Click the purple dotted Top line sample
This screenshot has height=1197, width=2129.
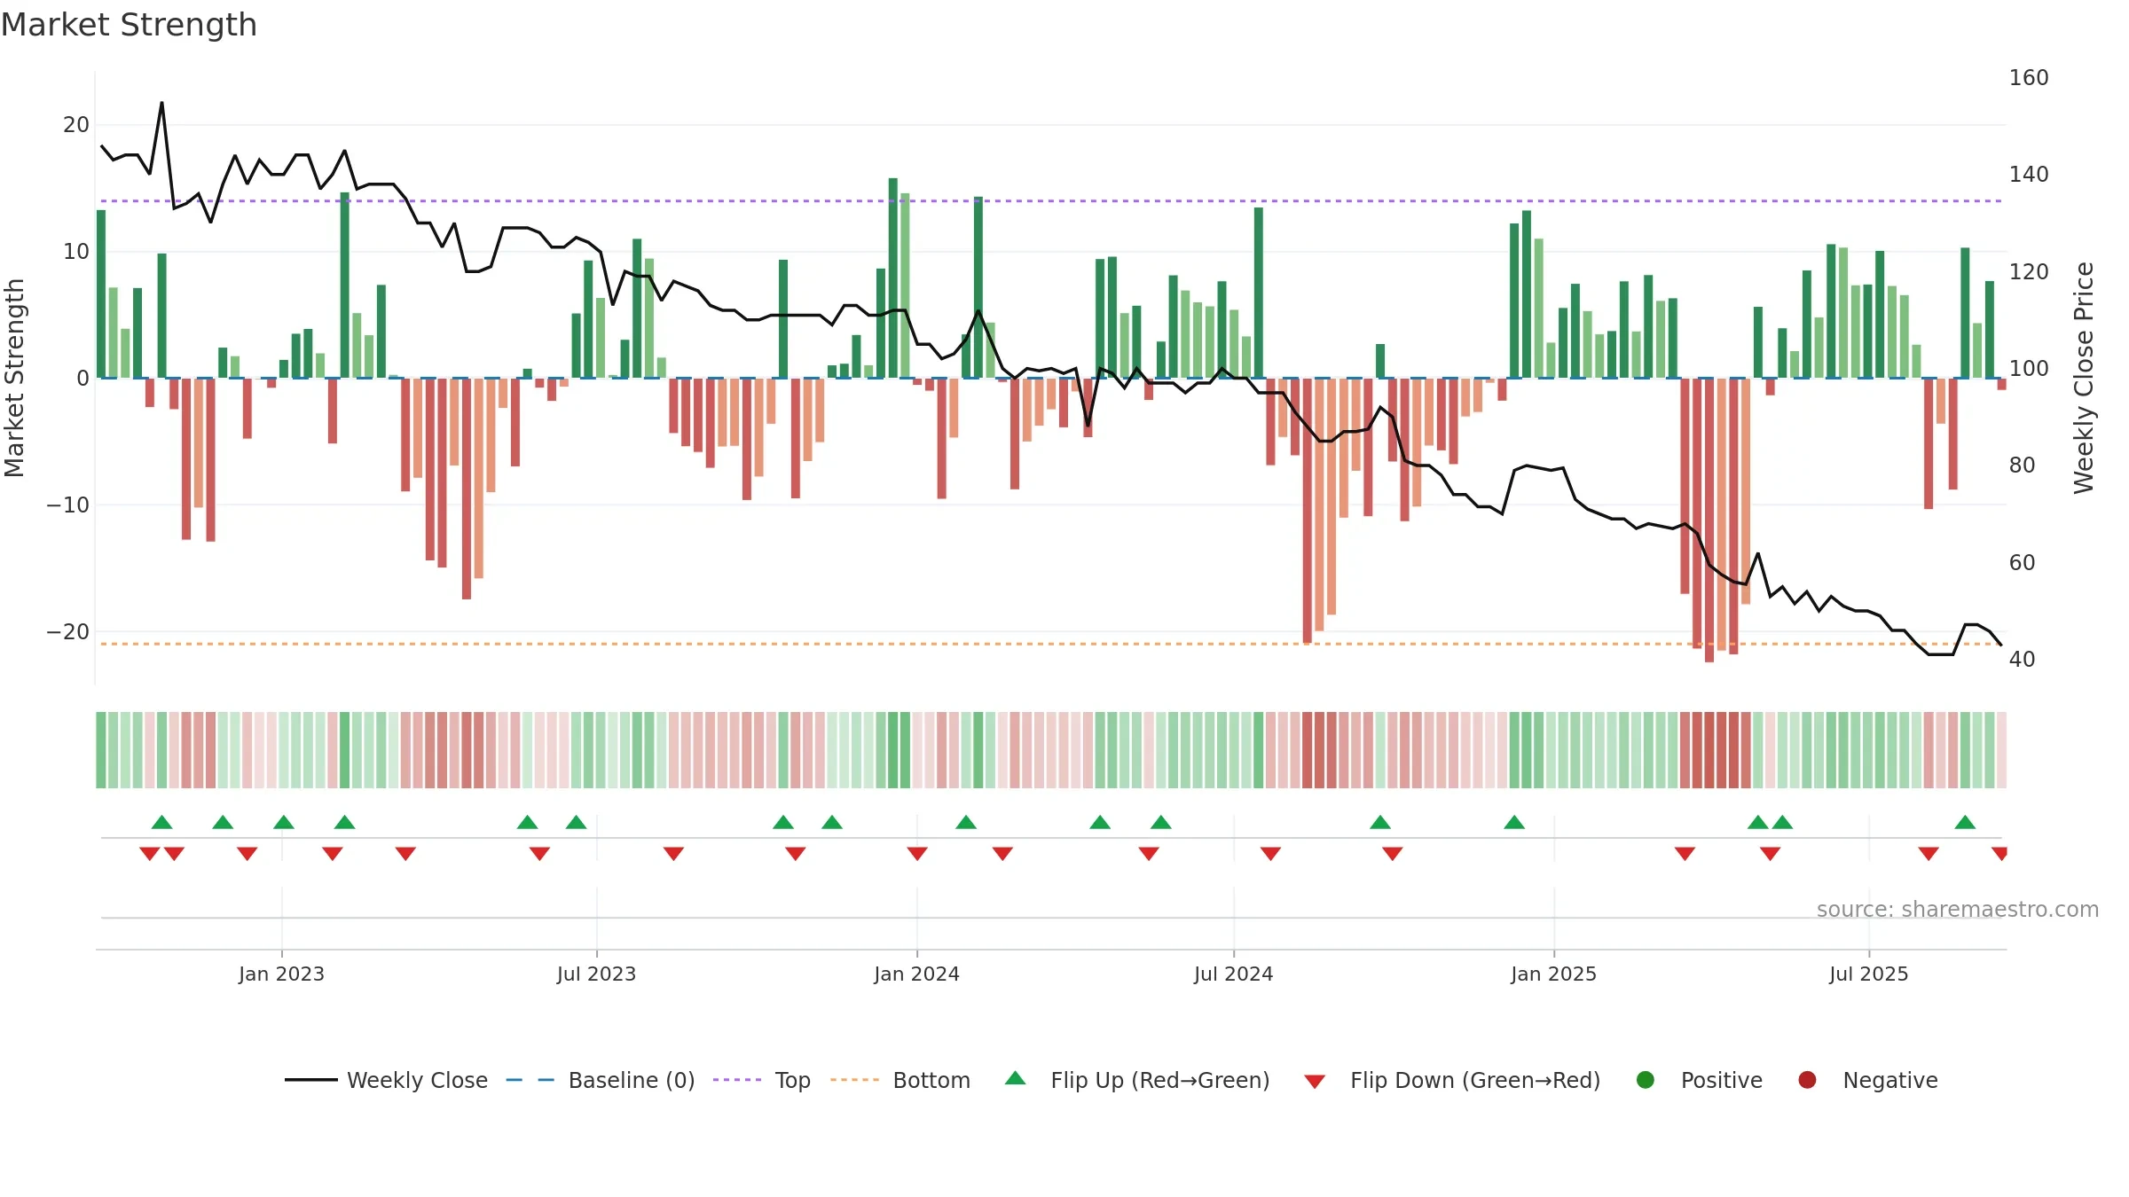(737, 1080)
